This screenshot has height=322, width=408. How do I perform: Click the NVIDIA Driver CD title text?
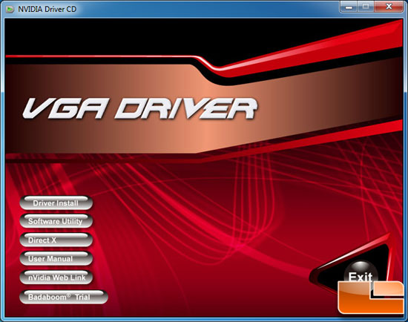pyautogui.click(x=47, y=10)
